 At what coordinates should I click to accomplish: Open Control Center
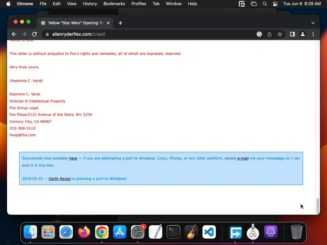click(275, 4)
